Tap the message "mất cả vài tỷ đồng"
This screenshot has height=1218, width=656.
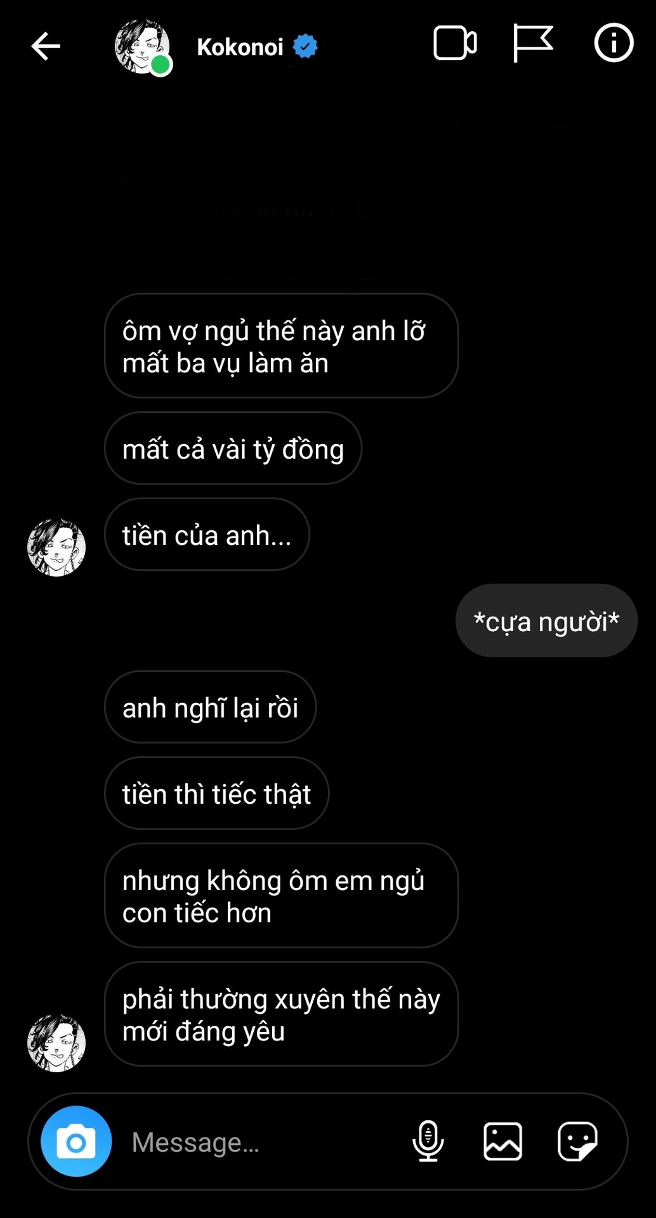tap(233, 449)
